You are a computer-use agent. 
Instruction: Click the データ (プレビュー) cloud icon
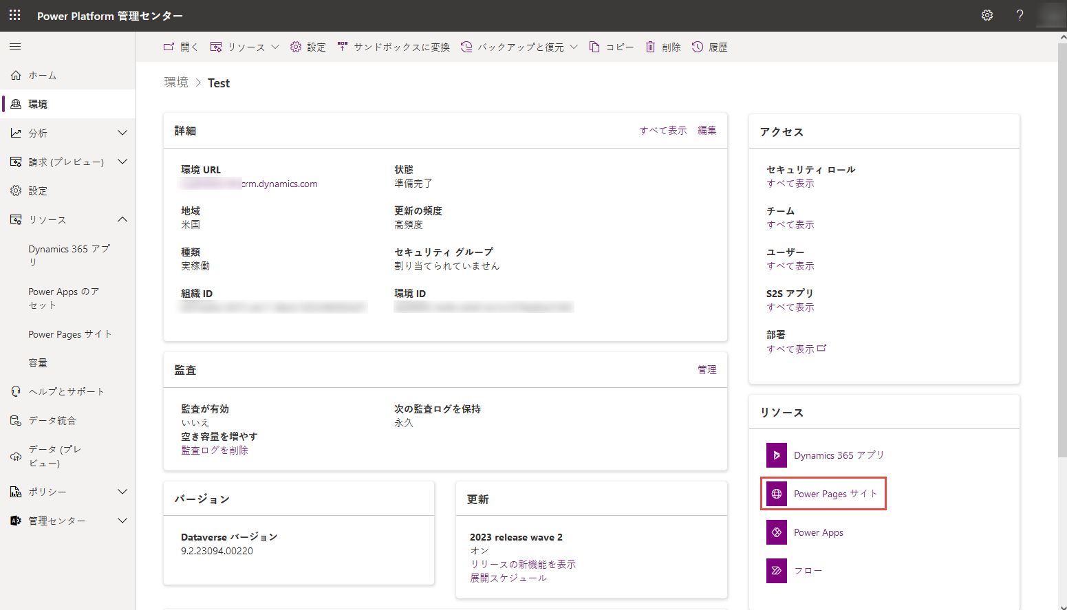tap(16, 456)
